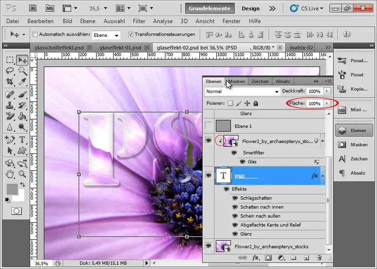Open the layers panel options menu
Screen dimensions: 377x269
[x=328, y=81]
